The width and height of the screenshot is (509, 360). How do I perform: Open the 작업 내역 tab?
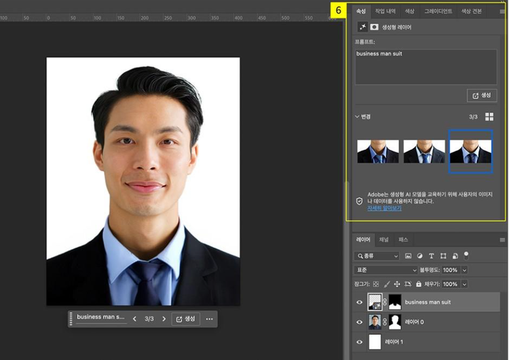coord(385,11)
